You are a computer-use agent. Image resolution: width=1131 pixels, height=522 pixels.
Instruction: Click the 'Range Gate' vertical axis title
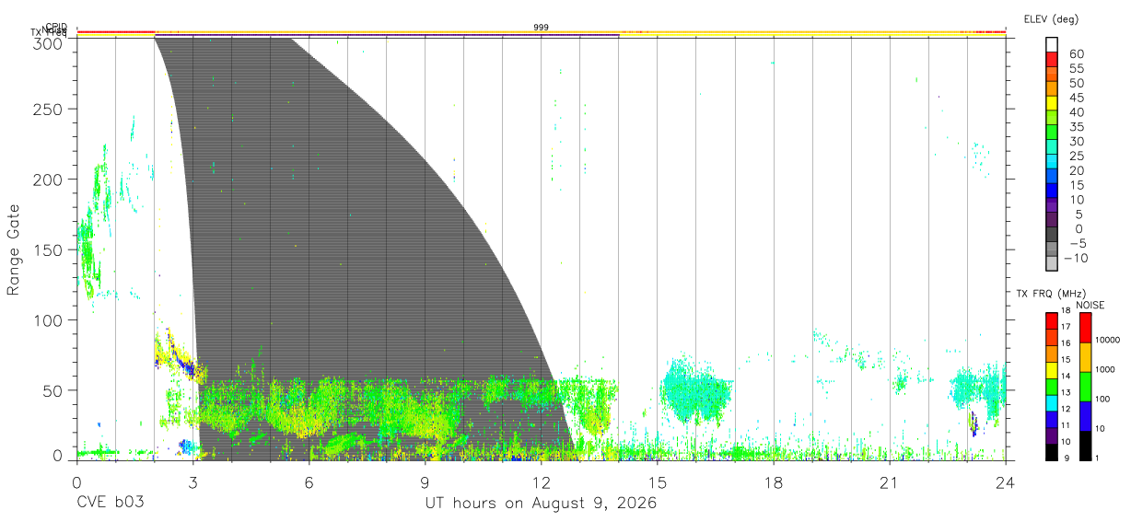click(x=14, y=249)
